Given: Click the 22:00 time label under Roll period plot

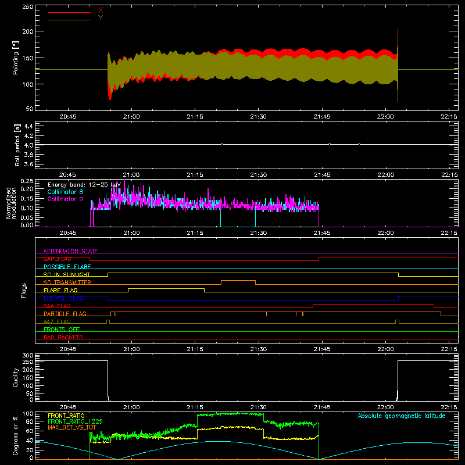Looking at the screenshot, I should pyautogui.click(x=386, y=175).
